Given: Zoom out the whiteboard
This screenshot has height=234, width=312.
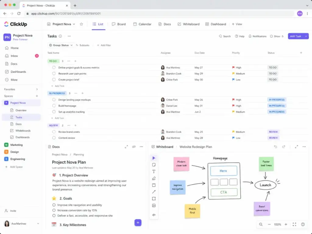Looking at the screenshot, I should (x=269, y=225).
